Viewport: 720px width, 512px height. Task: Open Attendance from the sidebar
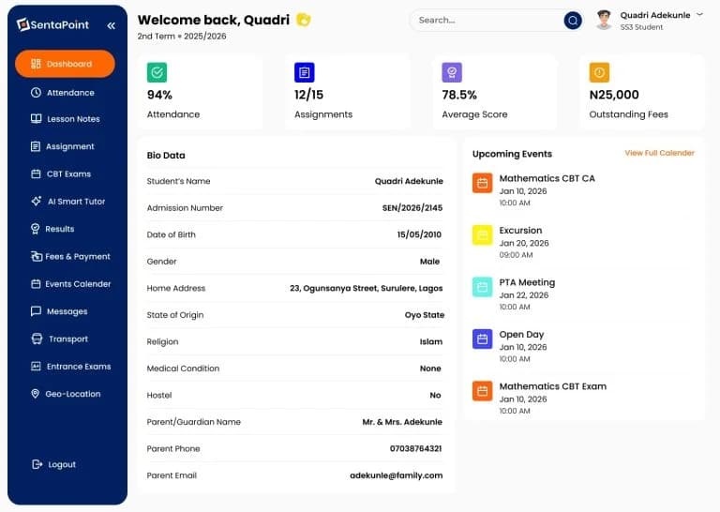pyautogui.click(x=63, y=93)
